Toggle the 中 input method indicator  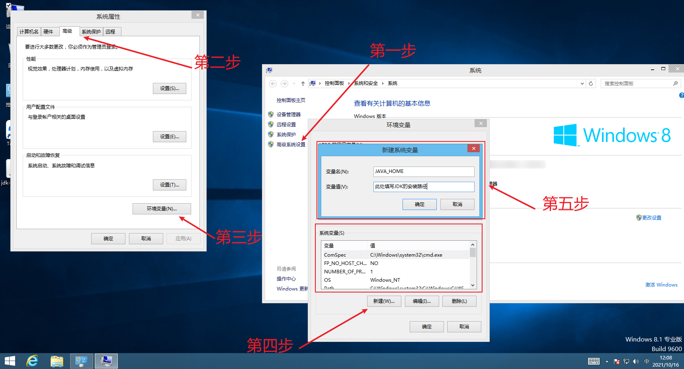(647, 361)
